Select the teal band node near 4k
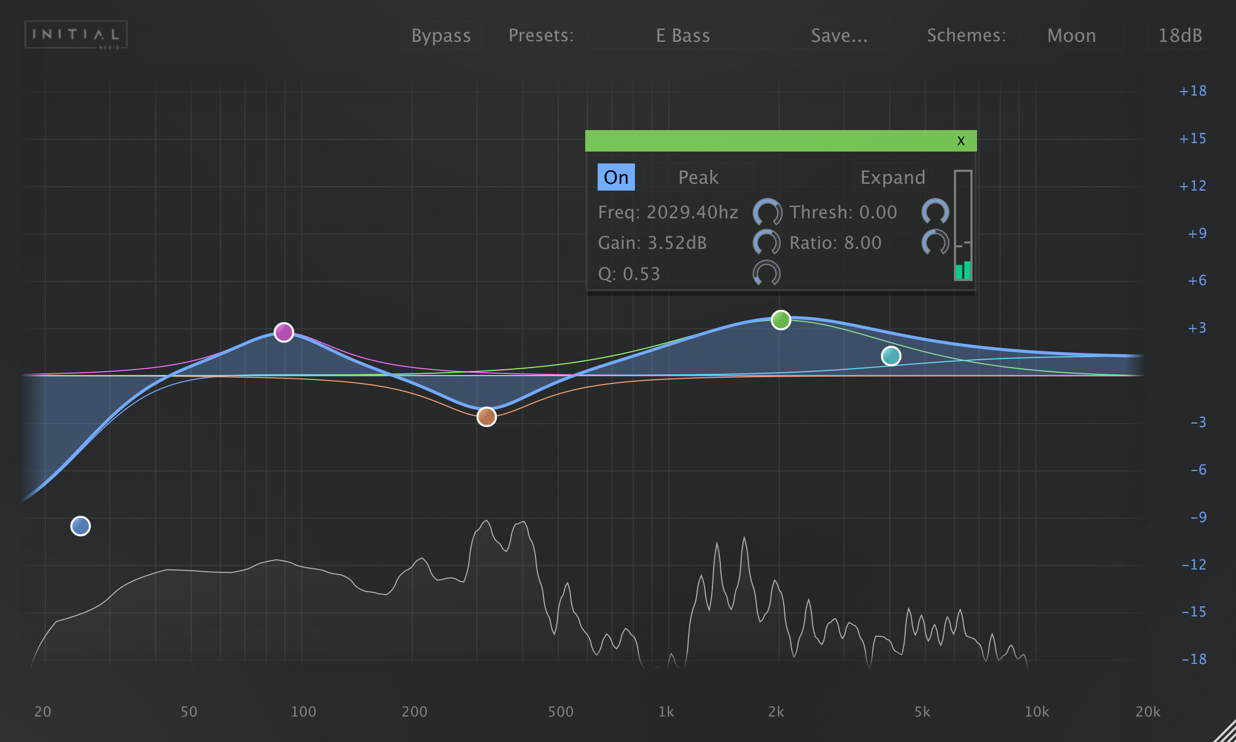The height and width of the screenshot is (742, 1236). click(x=891, y=356)
